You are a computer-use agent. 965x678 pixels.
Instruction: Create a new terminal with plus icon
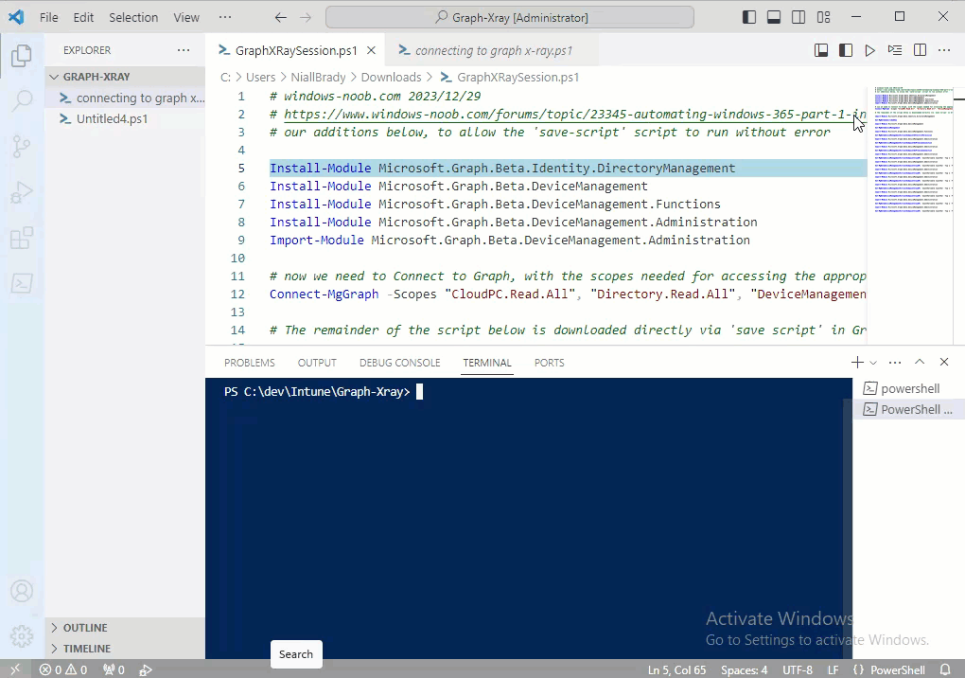point(857,362)
